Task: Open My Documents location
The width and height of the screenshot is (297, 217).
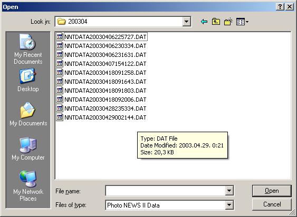Action: tap(28, 114)
